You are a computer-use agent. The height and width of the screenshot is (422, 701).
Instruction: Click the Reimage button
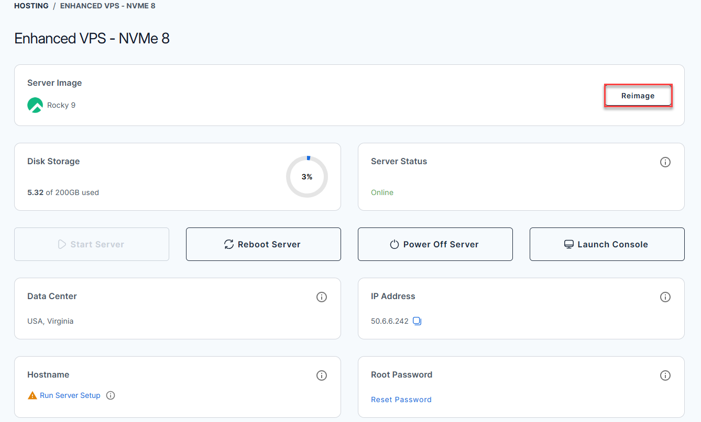click(x=638, y=96)
